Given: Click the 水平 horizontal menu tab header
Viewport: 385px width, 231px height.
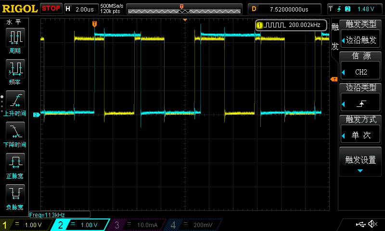Looking at the screenshot, I should point(14,22).
